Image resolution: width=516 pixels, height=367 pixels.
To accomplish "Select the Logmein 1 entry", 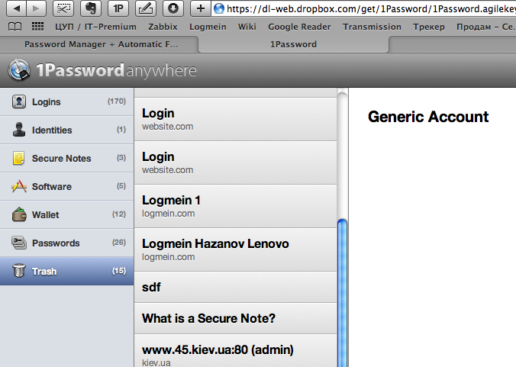I will [235, 206].
